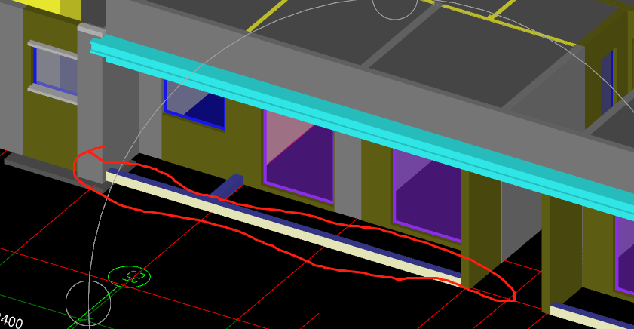The width and height of the screenshot is (634, 329).
Task: Pick the middle purple-framed opening
Action: [427, 195]
